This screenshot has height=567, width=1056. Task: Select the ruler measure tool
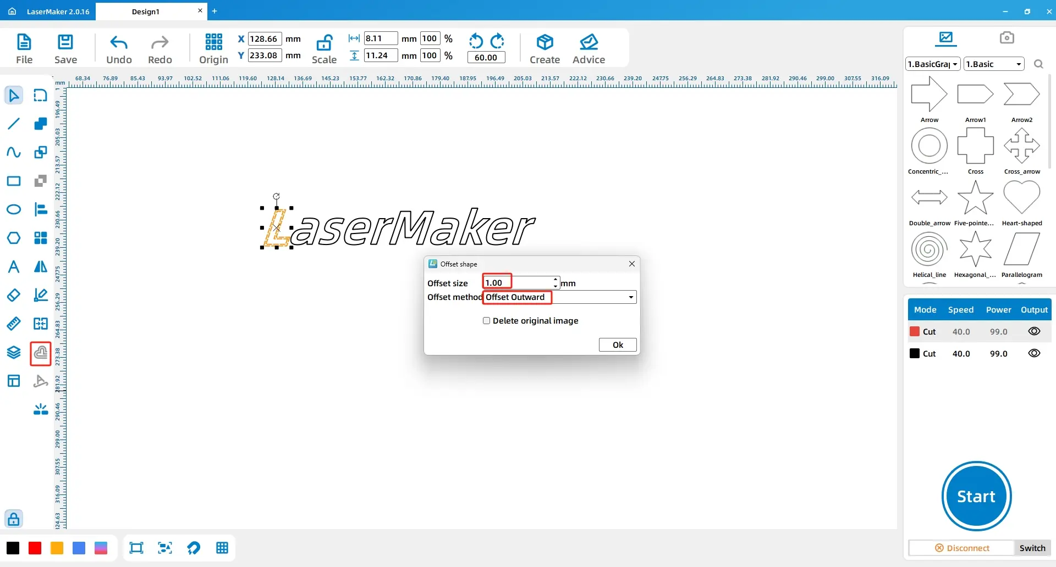tap(14, 324)
